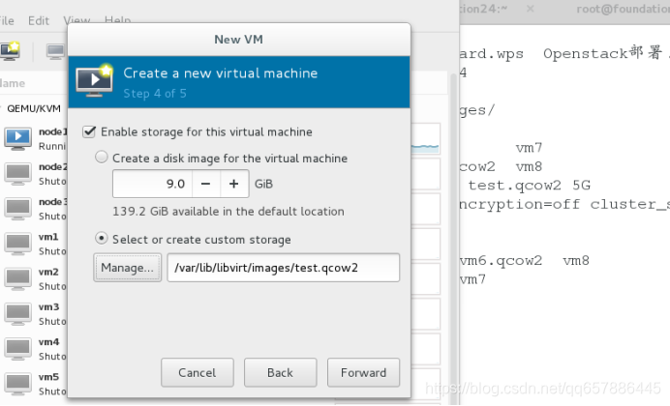
Task: Select the vm1 VM monitor icon
Action: pos(18,244)
